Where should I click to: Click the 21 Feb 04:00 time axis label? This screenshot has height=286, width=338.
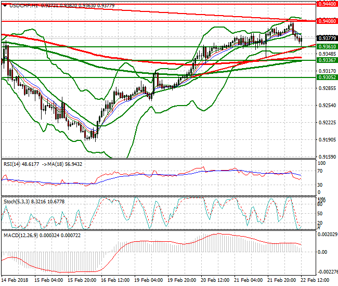(249, 280)
